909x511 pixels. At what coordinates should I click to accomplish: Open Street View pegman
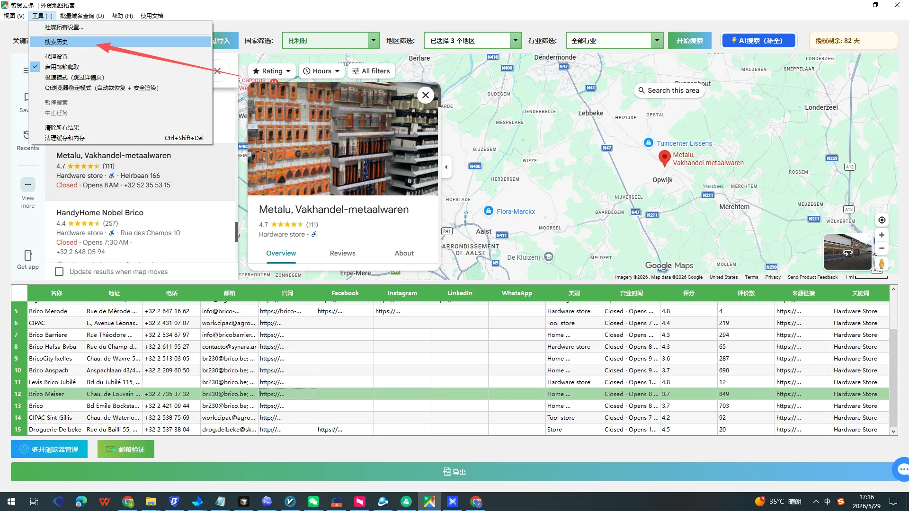(x=882, y=264)
